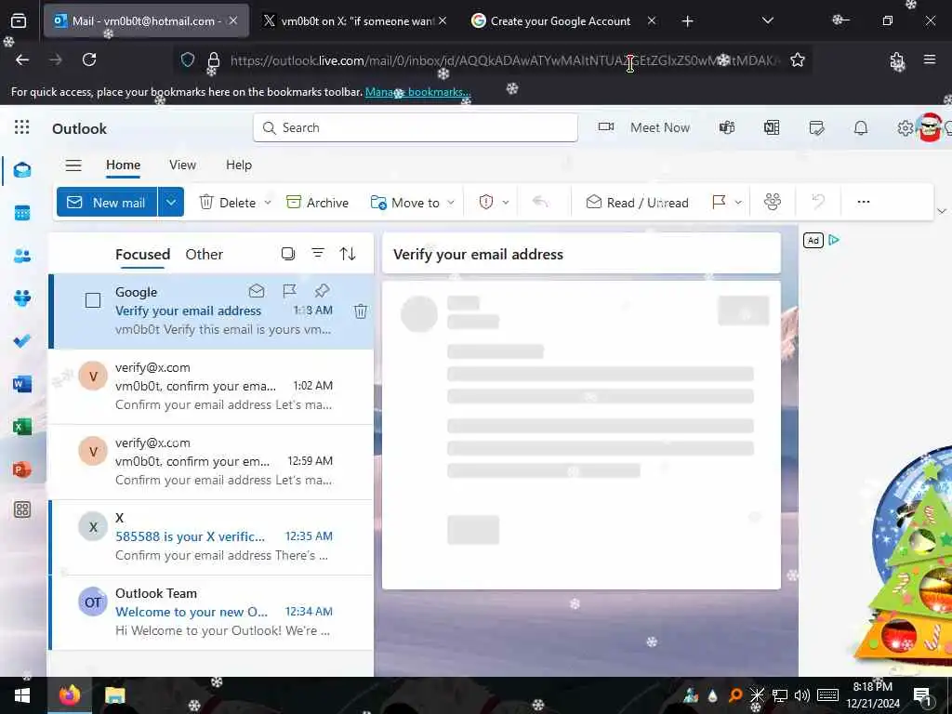The image size is (952, 714).
Task: Click the ribbon reply arrow
Action: click(540, 202)
